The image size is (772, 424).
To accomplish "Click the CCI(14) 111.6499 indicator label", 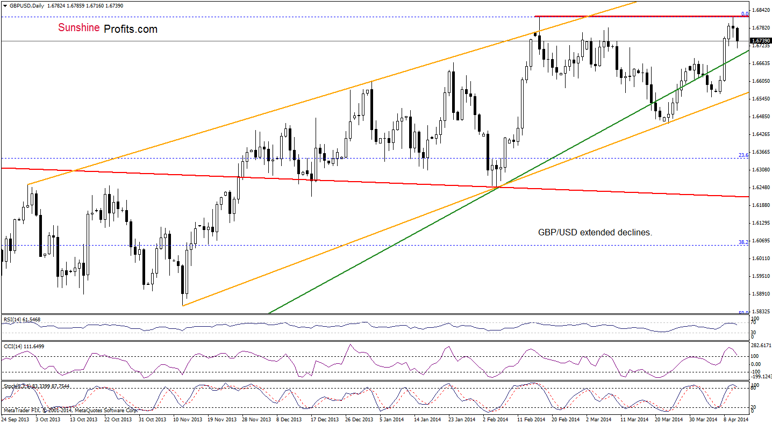I will pyautogui.click(x=24, y=347).
